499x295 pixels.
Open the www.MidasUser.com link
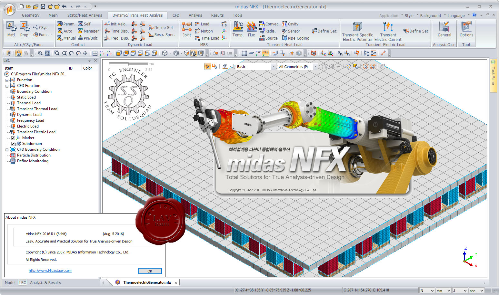tap(50, 271)
